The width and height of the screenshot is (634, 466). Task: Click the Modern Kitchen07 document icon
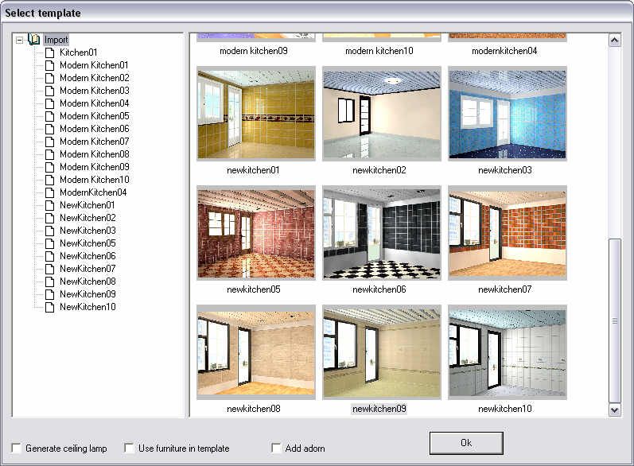[x=50, y=142]
